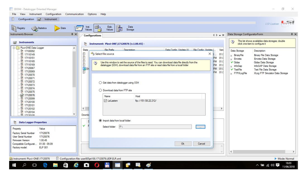Click the Select folder input field
307x176 pixels.
[155, 127]
